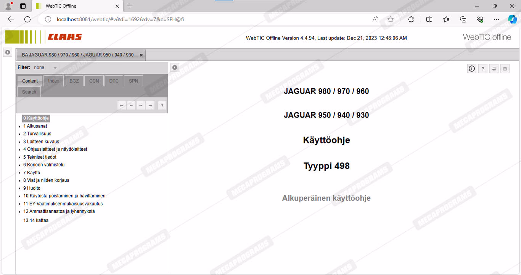Open chapter 8 Viat ja niiden korjaus
Screen dimensions: 521x275
click(46, 180)
